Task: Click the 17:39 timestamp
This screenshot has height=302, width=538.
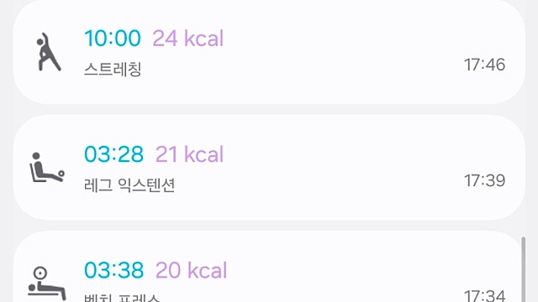Action: [484, 180]
